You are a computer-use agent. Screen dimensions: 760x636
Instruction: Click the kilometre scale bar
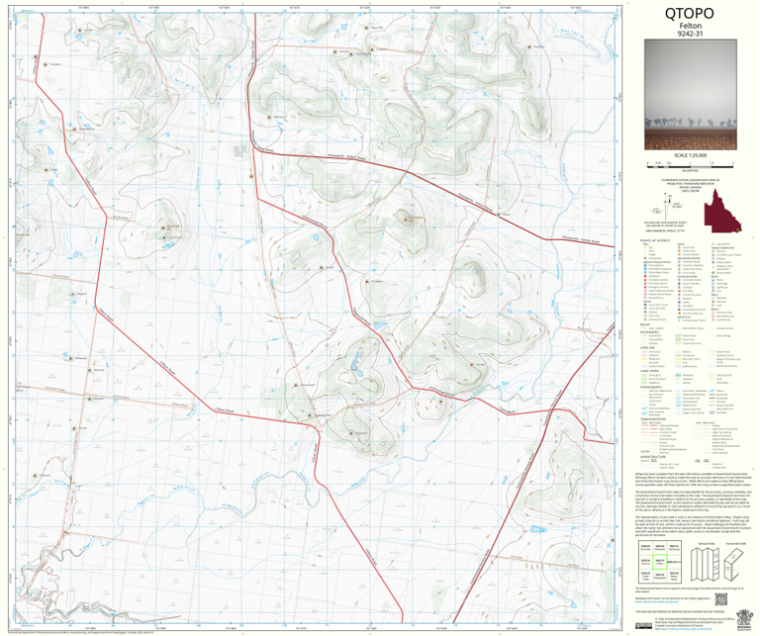[690, 166]
